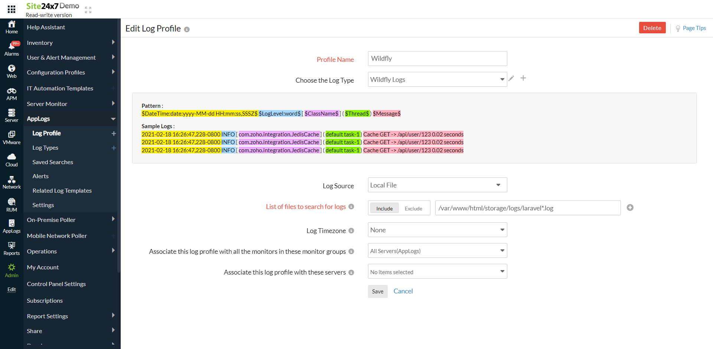Click the circular add icon next to file path
713x349 pixels.
tap(630, 207)
